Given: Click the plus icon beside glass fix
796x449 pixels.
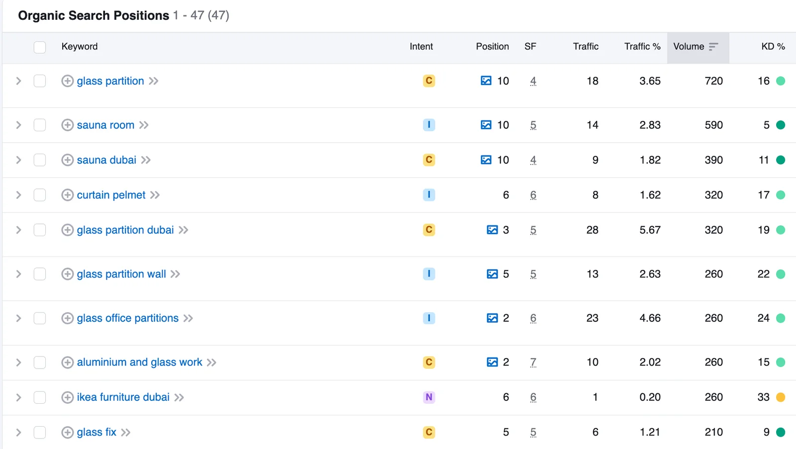Looking at the screenshot, I should (x=67, y=433).
